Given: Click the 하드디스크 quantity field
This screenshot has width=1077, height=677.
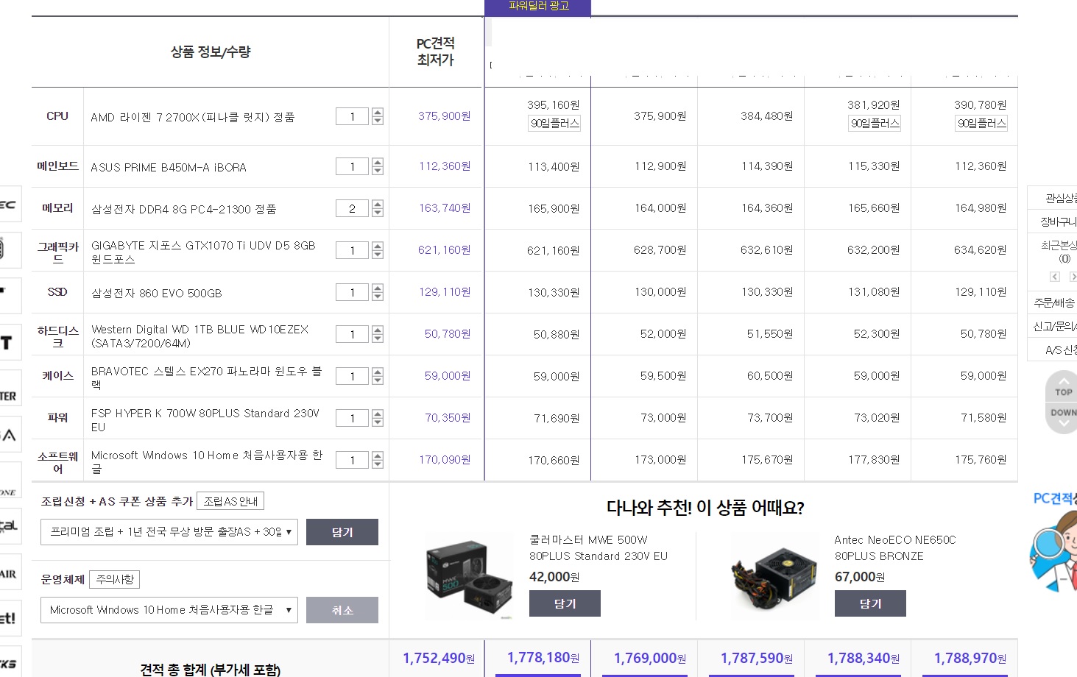Looking at the screenshot, I should (x=352, y=334).
